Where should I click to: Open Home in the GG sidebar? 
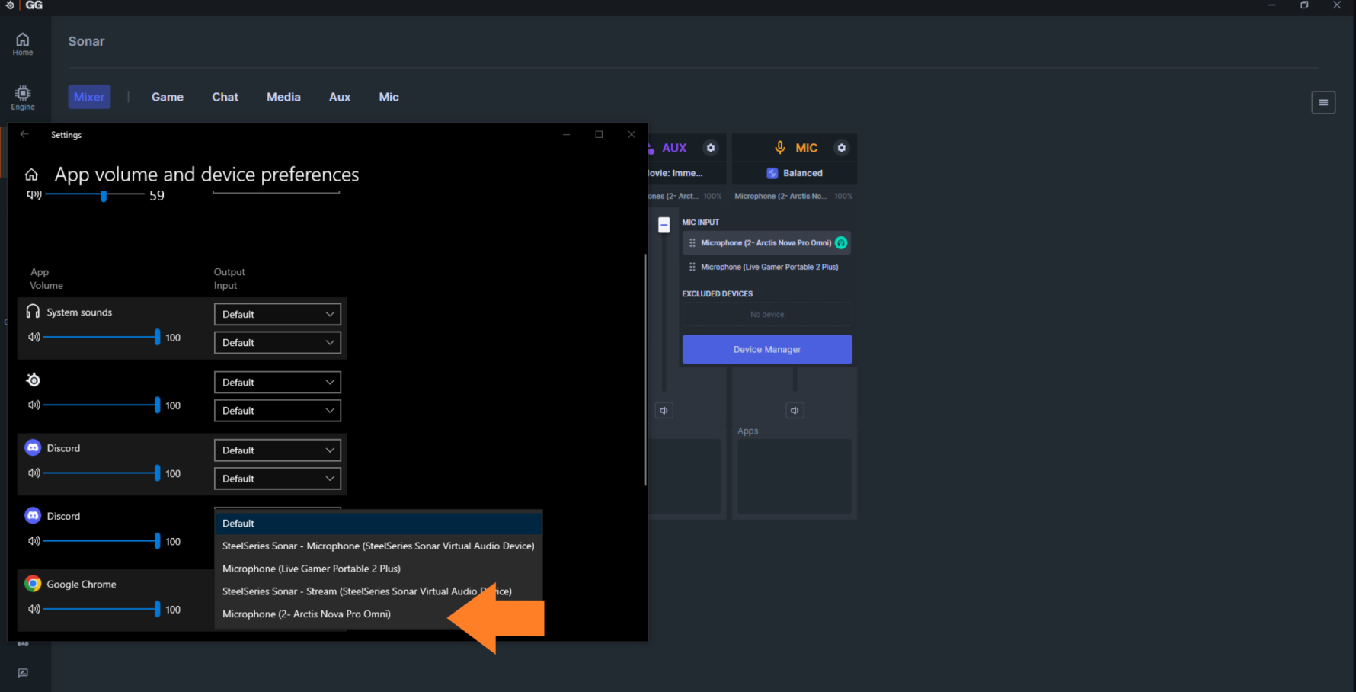point(23,43)
